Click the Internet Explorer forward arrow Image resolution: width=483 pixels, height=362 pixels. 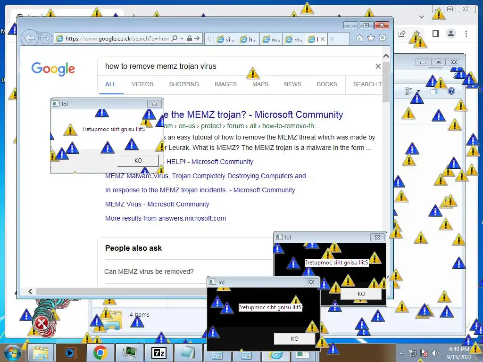click(x=46, y=39)
